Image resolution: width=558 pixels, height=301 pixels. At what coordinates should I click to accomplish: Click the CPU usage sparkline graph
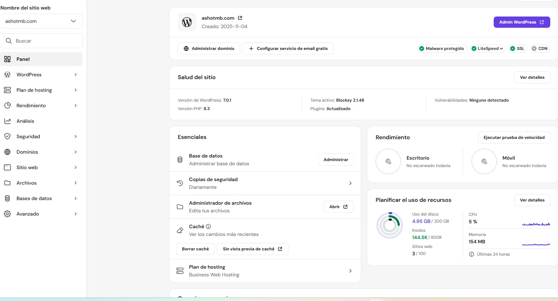point(536,224)
